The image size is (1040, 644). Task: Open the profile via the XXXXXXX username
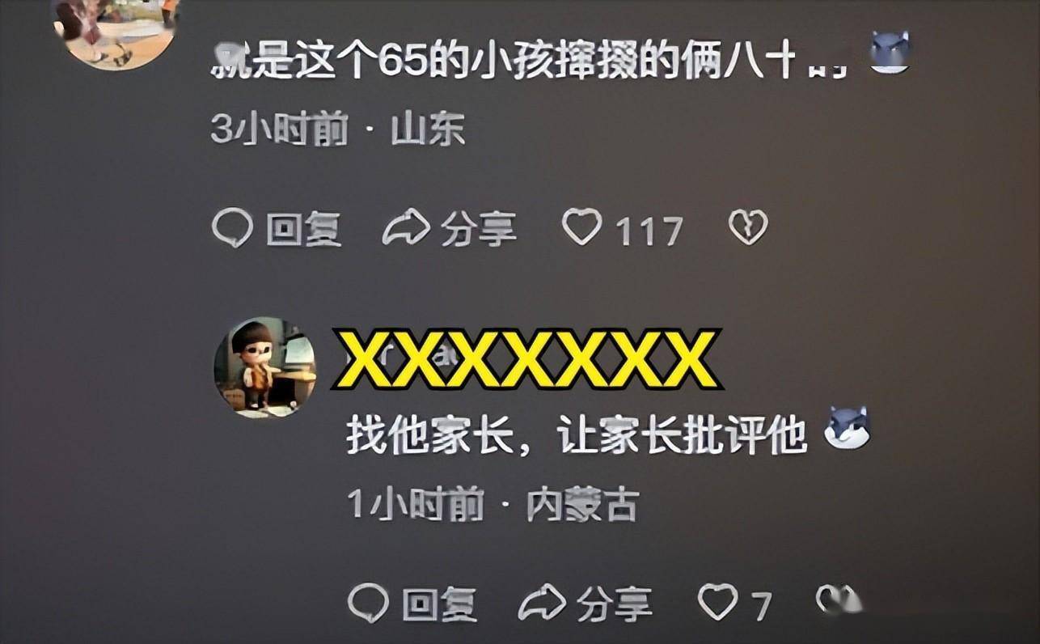pos(527,358)
